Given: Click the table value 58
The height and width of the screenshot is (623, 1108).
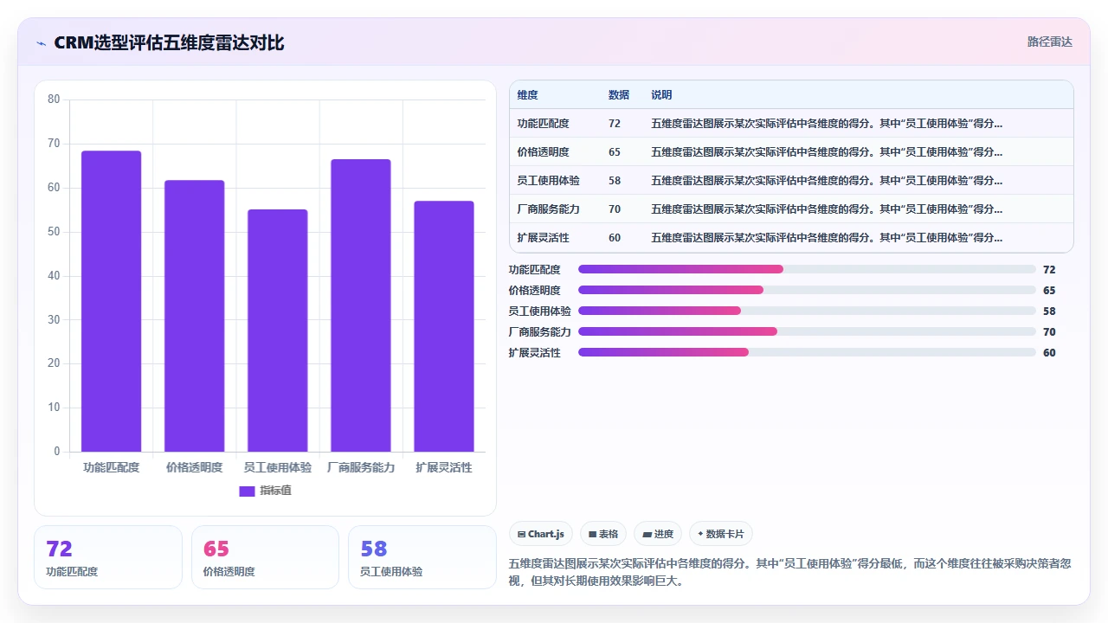Looking at the screenshot, I should 615,181.
